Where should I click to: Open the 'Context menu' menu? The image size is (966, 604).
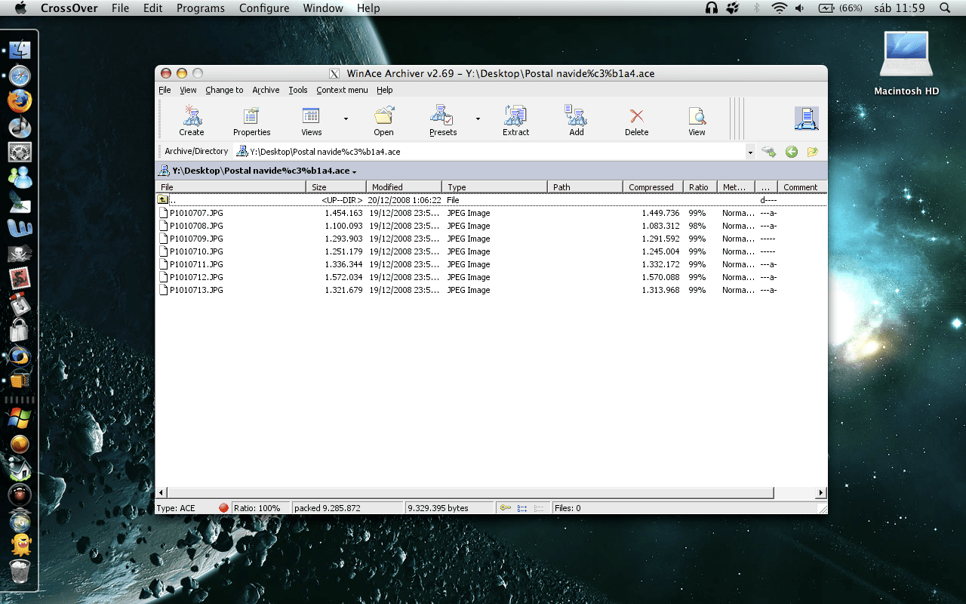click(x=342, y=90)
